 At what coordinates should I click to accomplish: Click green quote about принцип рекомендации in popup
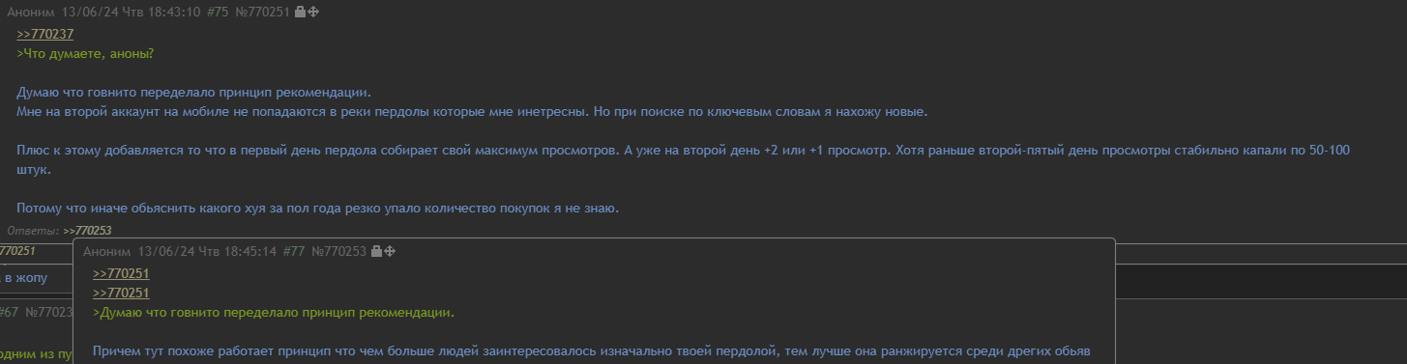(274, 313)
